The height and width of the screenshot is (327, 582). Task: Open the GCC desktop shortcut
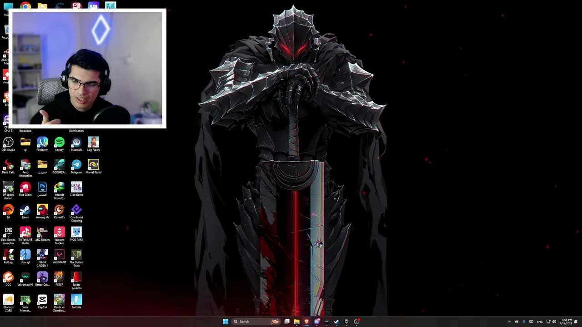coord(8,278)
